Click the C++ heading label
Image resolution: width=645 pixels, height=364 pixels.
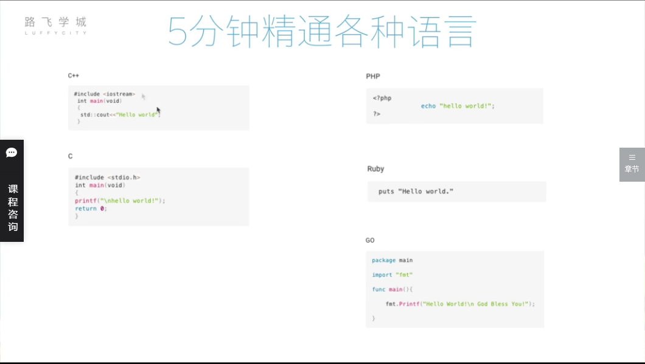pyautogui.click(x=74, y=76)
